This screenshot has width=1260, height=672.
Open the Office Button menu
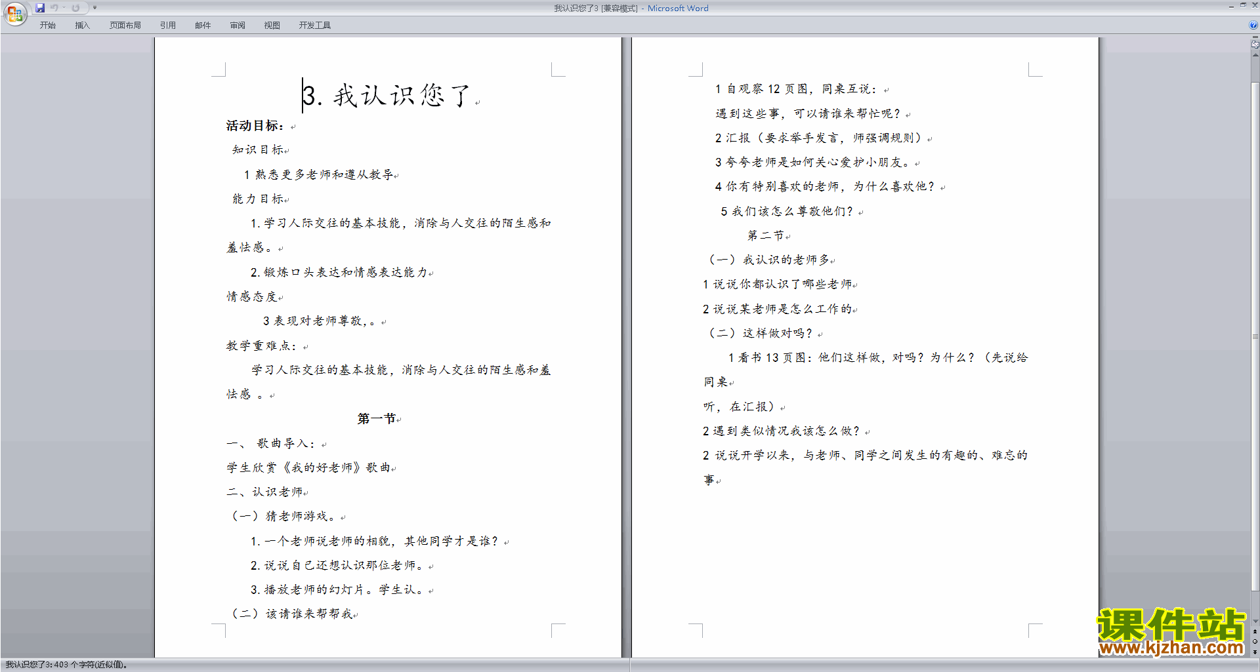[x=14, y=13]
